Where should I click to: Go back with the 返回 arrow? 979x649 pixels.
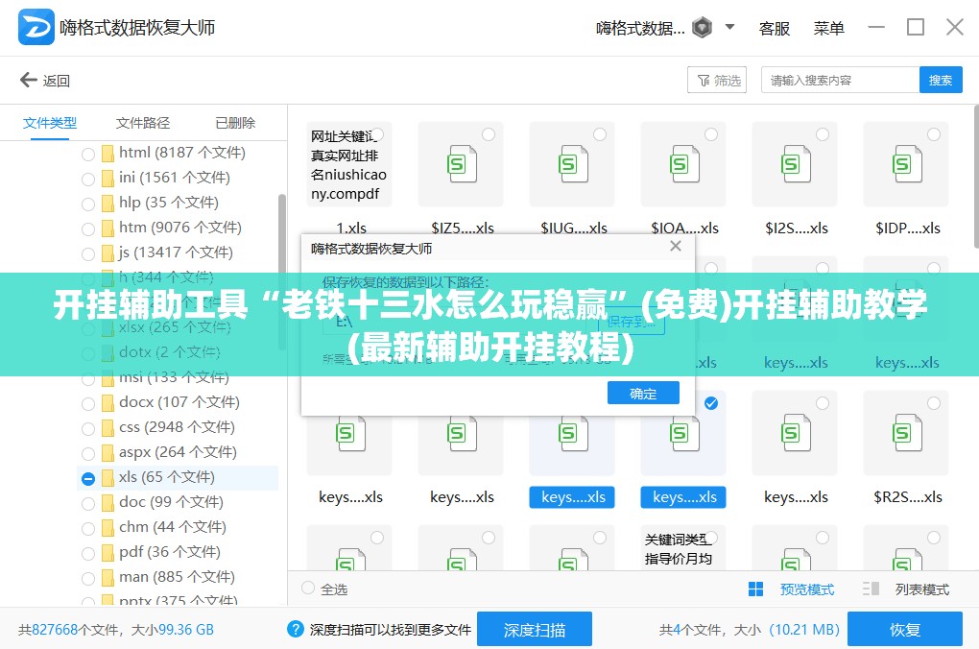44,80
